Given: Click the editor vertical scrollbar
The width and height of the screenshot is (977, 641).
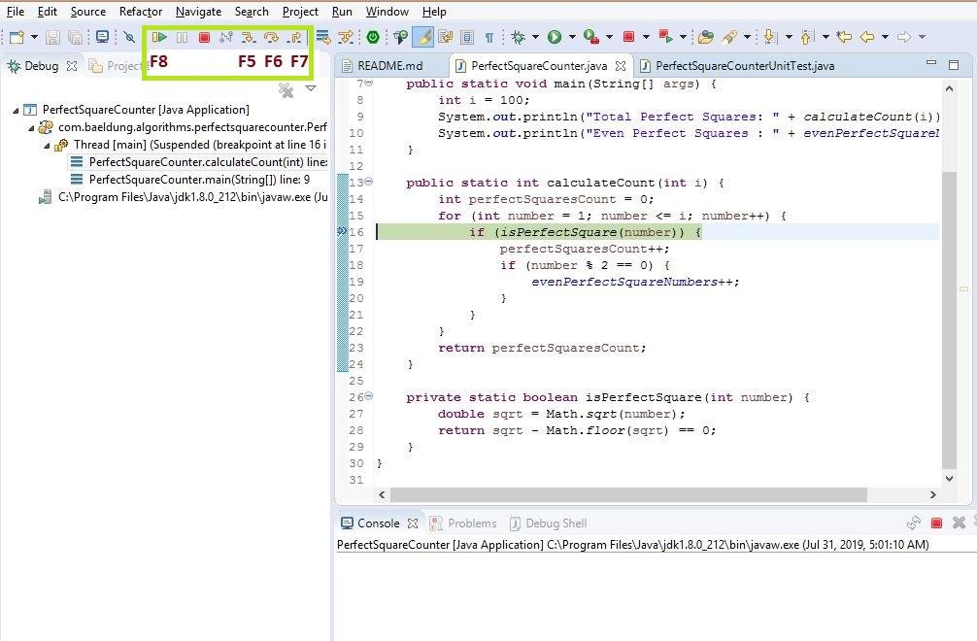Looking at the screenshot, I should (949, 320).
